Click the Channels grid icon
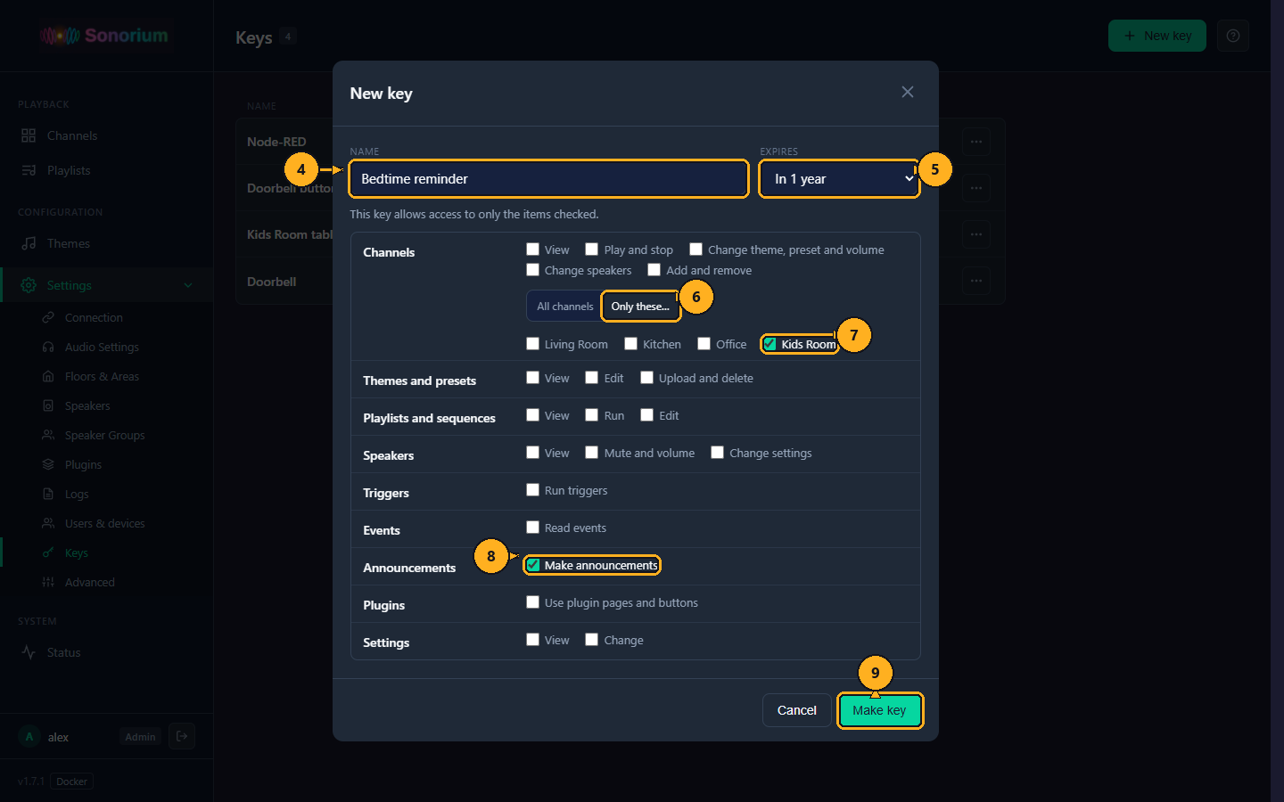Image resolution: width=1284 pixels, height=802 pixels. 29,135
